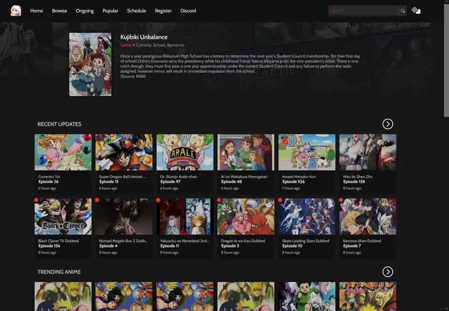Click the TRENDING ANIME heading
The height and width of the screenshot is (311, 449).
pyautogui.click(x=59, y=272)
